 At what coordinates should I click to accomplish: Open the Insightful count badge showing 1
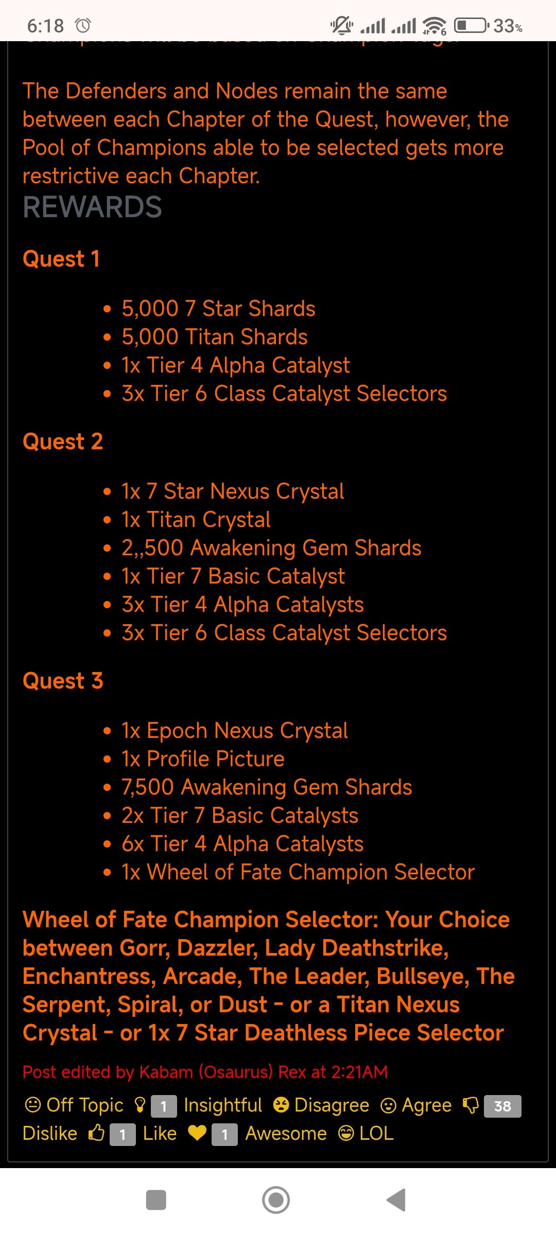[x=164, y=1106]
